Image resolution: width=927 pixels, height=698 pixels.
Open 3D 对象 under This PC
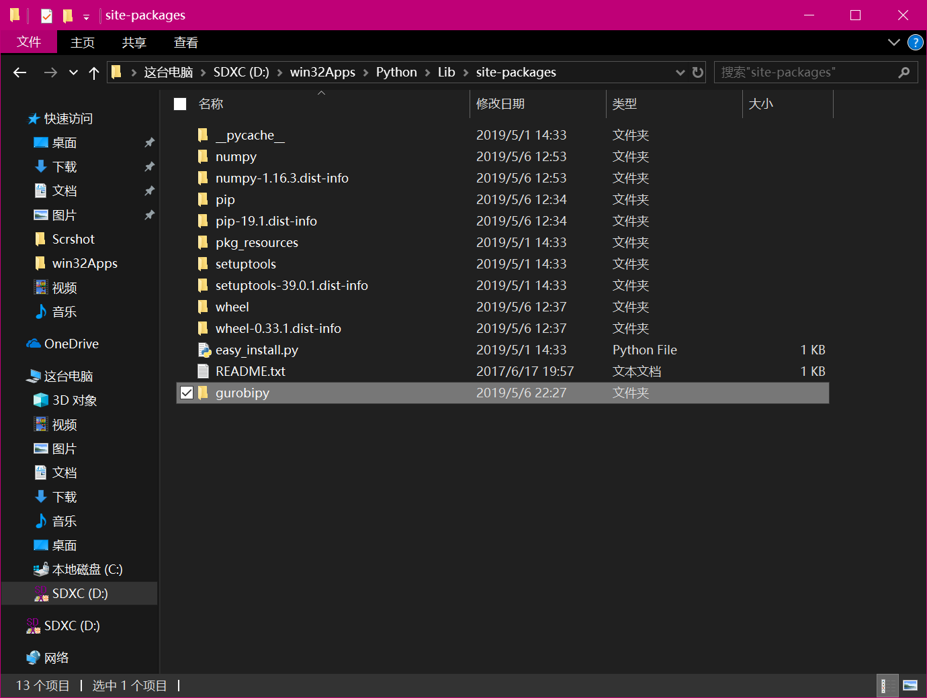tap(75, 401)
